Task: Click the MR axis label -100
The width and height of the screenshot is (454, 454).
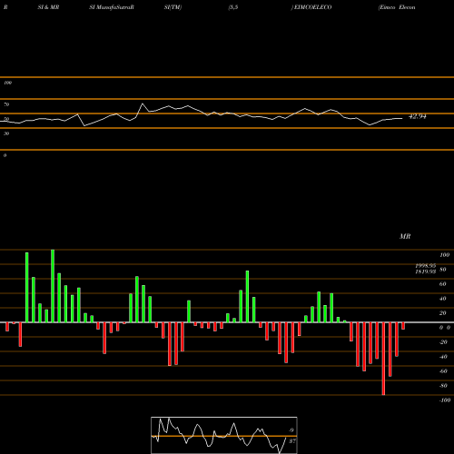Action: (x=445, y=400)
